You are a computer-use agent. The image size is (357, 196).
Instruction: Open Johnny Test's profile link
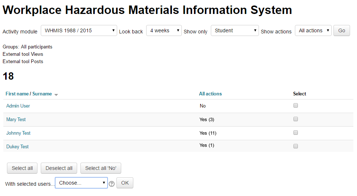tap(18, 133)
